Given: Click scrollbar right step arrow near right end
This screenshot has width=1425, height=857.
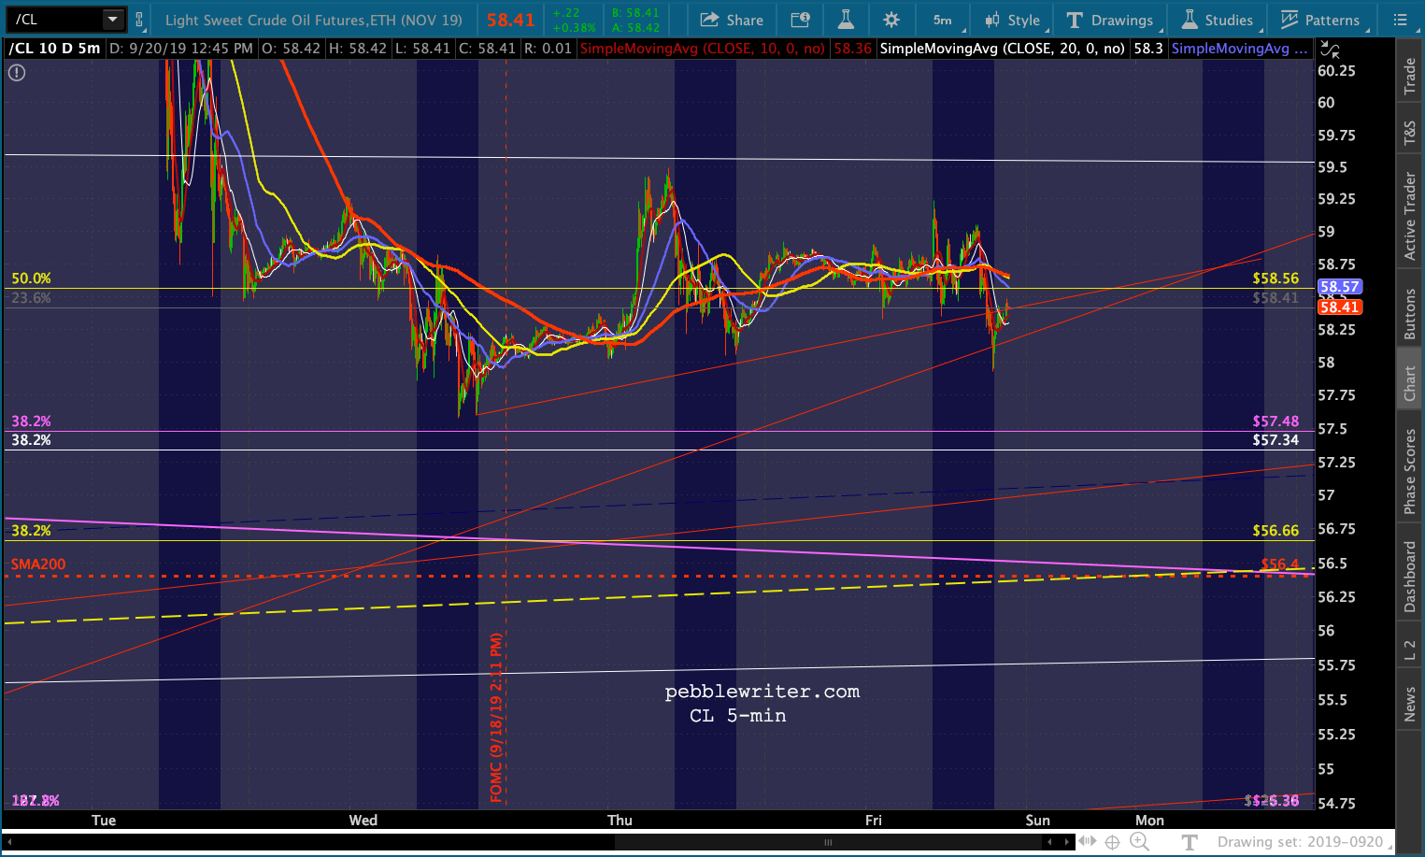Looking at the screenshot, I should 1066,842.
